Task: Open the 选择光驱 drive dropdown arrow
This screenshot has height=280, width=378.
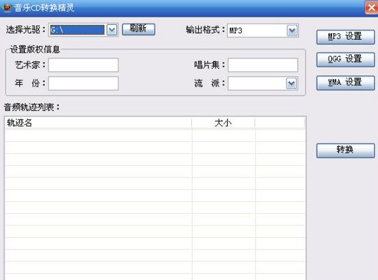Action: (112, 30)
